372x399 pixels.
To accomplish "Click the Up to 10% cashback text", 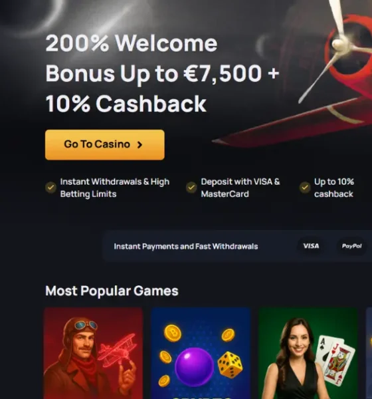I will pos(334,188).
